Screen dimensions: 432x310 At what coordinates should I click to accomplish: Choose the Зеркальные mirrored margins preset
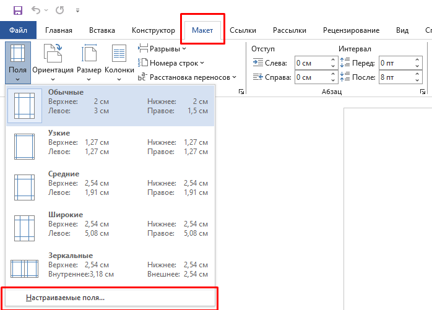tap(110, 264)
